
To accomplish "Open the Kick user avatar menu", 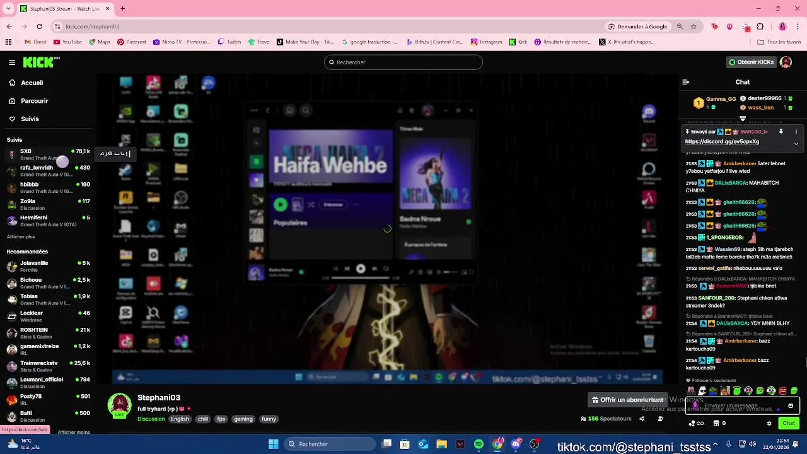I will point(786,62).
